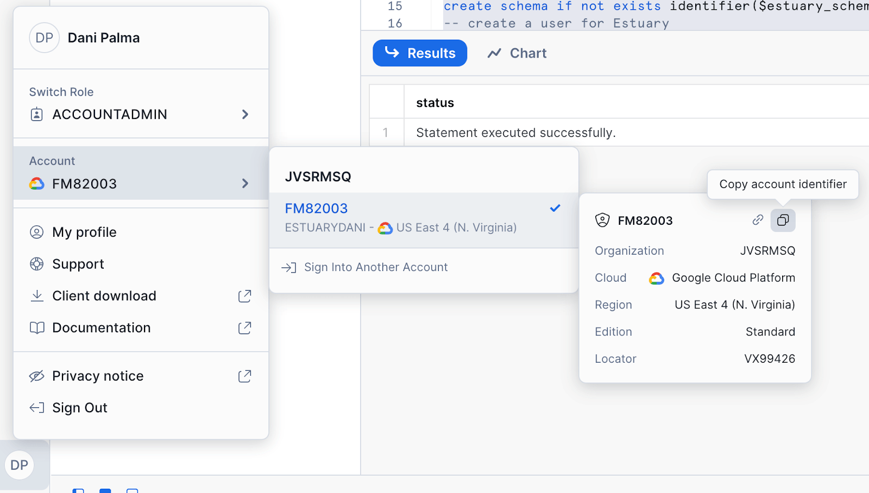The image size is (869, 493).
Task: Expand the Account submenu chevron
Action: pos(245,184)
